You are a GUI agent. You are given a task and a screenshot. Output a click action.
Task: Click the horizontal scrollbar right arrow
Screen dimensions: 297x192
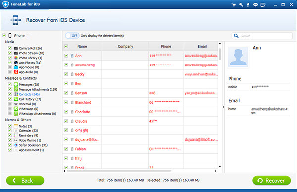(x=216, y=171)
